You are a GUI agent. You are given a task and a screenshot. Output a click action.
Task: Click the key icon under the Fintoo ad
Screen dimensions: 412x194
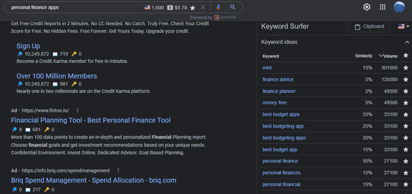[47, 129]
